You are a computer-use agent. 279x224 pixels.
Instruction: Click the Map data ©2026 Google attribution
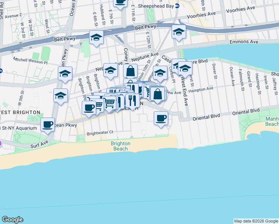(256, 221)
